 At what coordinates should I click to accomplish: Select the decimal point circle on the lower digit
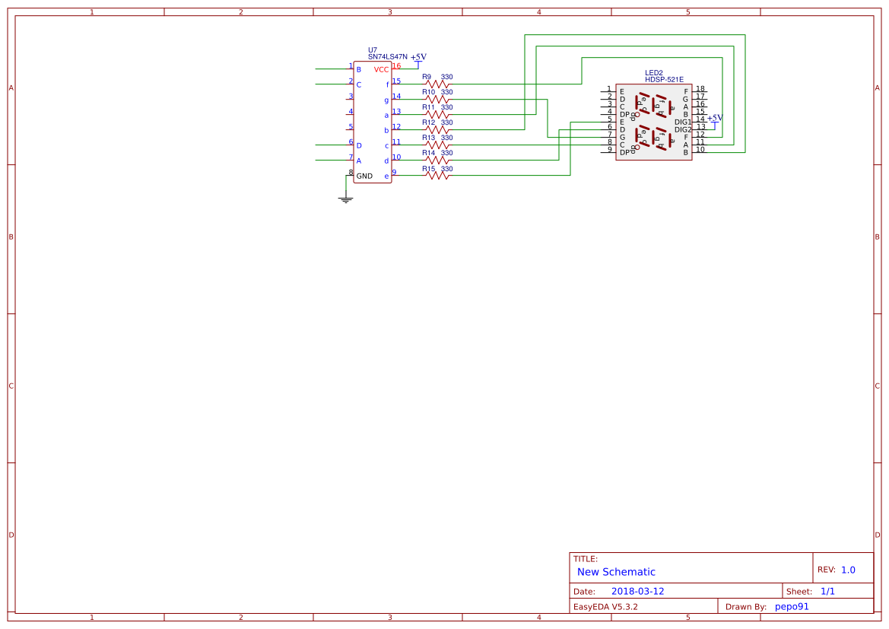[x=637, y=148]
